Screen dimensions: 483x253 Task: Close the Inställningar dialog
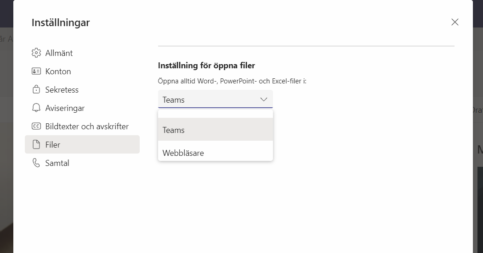455,22
